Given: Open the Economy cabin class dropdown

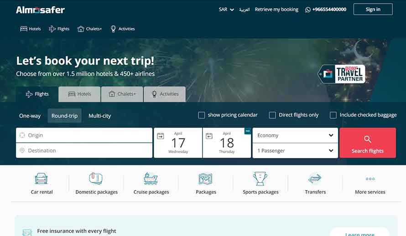Looking at the screenshot, I should coord(295,135).
